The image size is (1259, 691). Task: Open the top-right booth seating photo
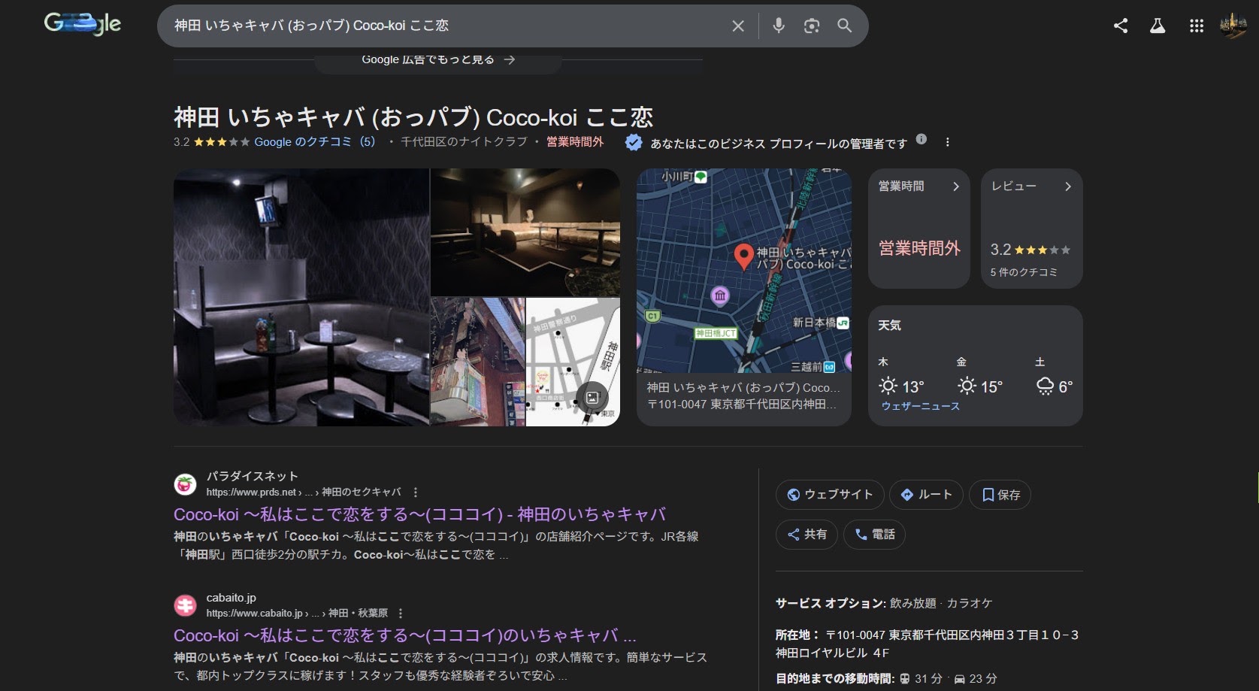coord(525,232)
